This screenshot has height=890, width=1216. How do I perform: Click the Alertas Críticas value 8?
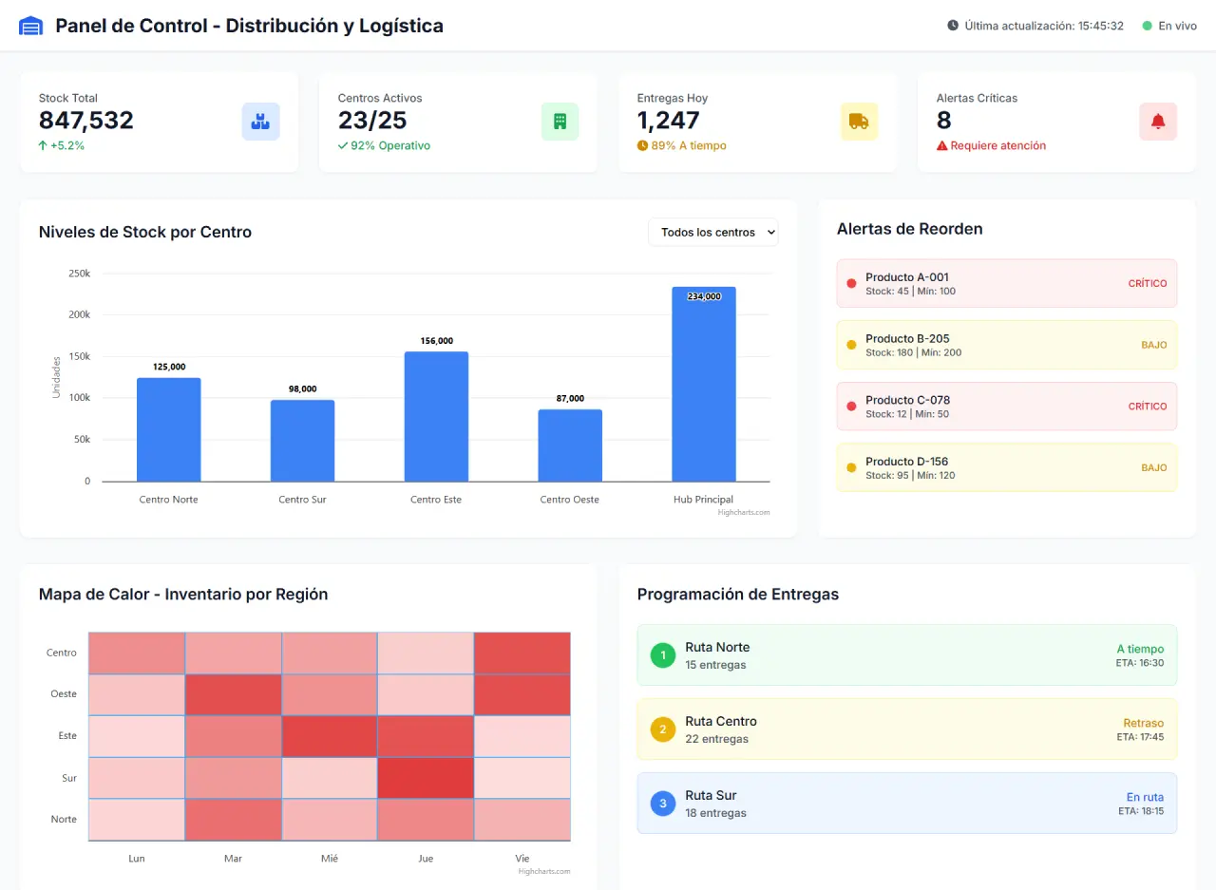(x=944, y=121)
